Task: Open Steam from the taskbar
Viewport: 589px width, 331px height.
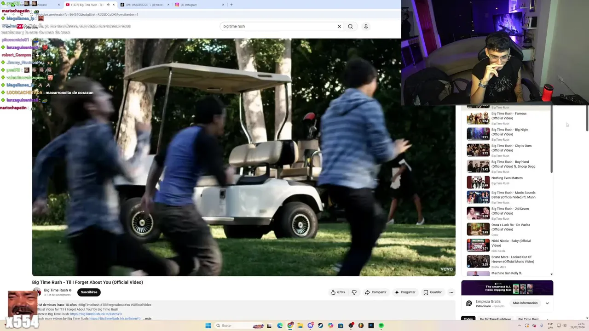Action: click(x=320, y=325)
